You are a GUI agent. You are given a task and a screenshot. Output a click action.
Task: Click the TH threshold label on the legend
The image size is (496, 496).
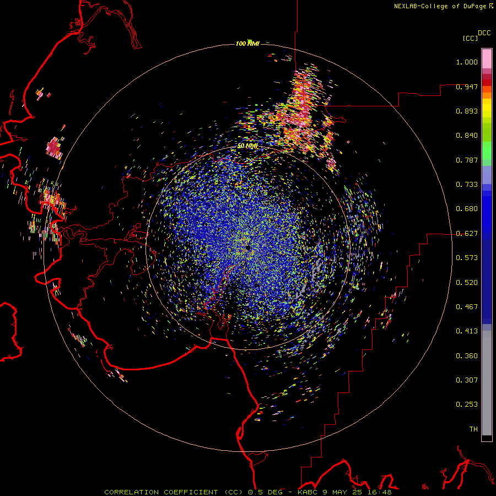pyautogui.click(x=473, y=429)
